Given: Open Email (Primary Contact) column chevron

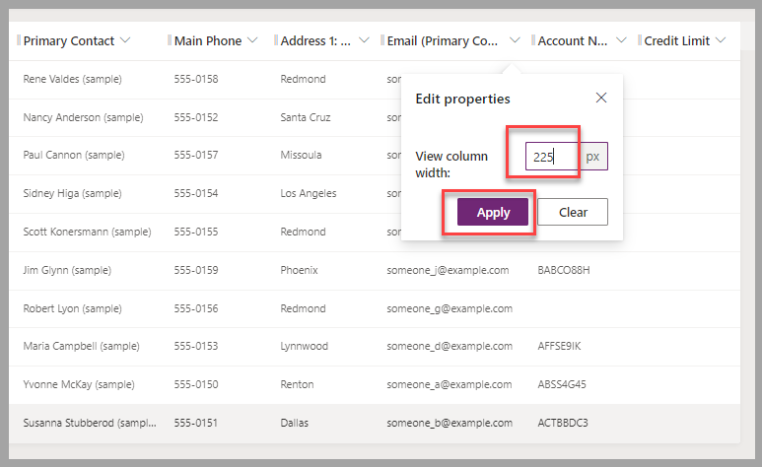Looking at the screenshot, I should (x=515, y=40).
